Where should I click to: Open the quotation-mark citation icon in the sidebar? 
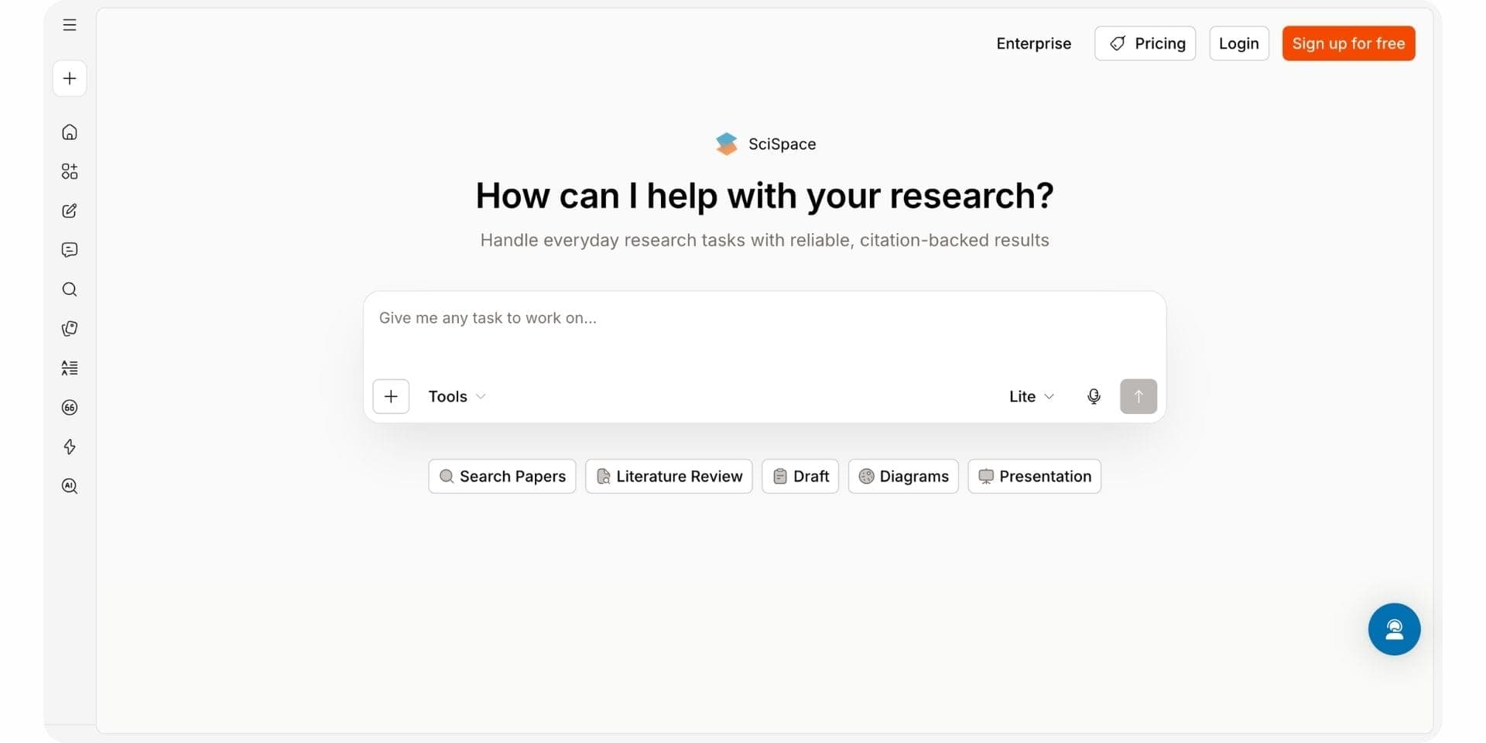tap(70, 407)
